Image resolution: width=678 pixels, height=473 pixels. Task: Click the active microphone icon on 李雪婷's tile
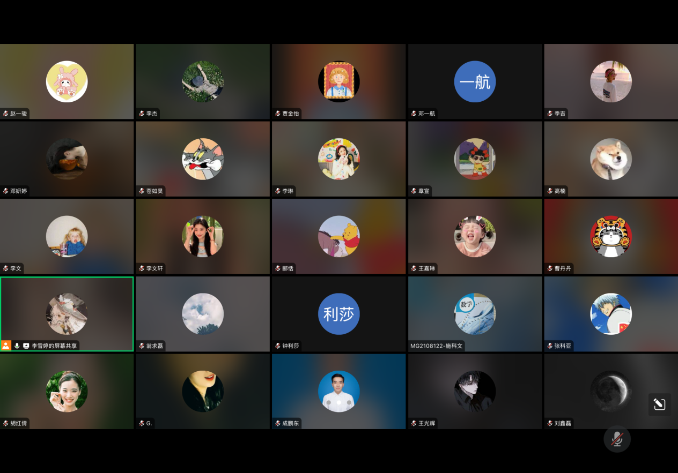(x=17, y=346)
